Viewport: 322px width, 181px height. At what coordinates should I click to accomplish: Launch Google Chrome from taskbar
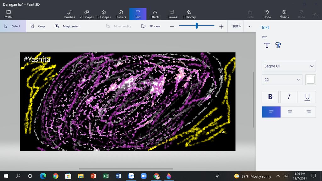point(55,176)
